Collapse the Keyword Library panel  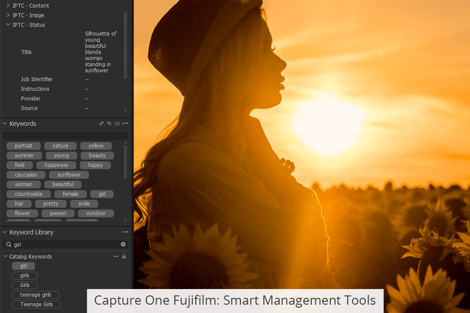coord(5,232)
